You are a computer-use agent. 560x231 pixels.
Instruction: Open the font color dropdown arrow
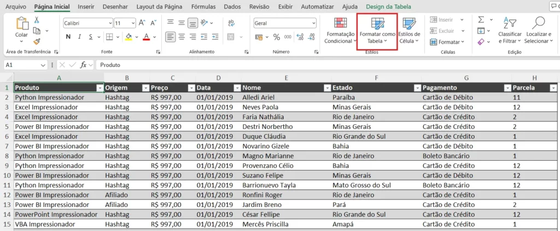pyautogui.click(x=154, y=37)
